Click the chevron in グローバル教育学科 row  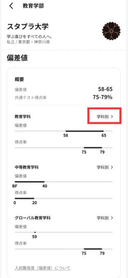click(x=112, y=218)
